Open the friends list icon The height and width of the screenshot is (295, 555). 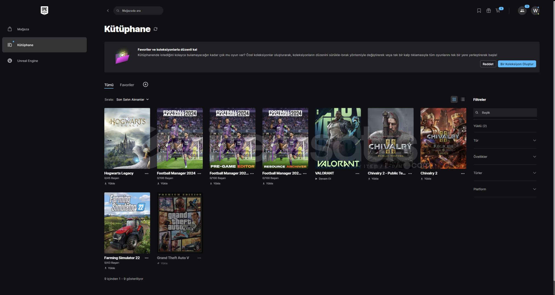pyautogui.click(x=522, y=11)
